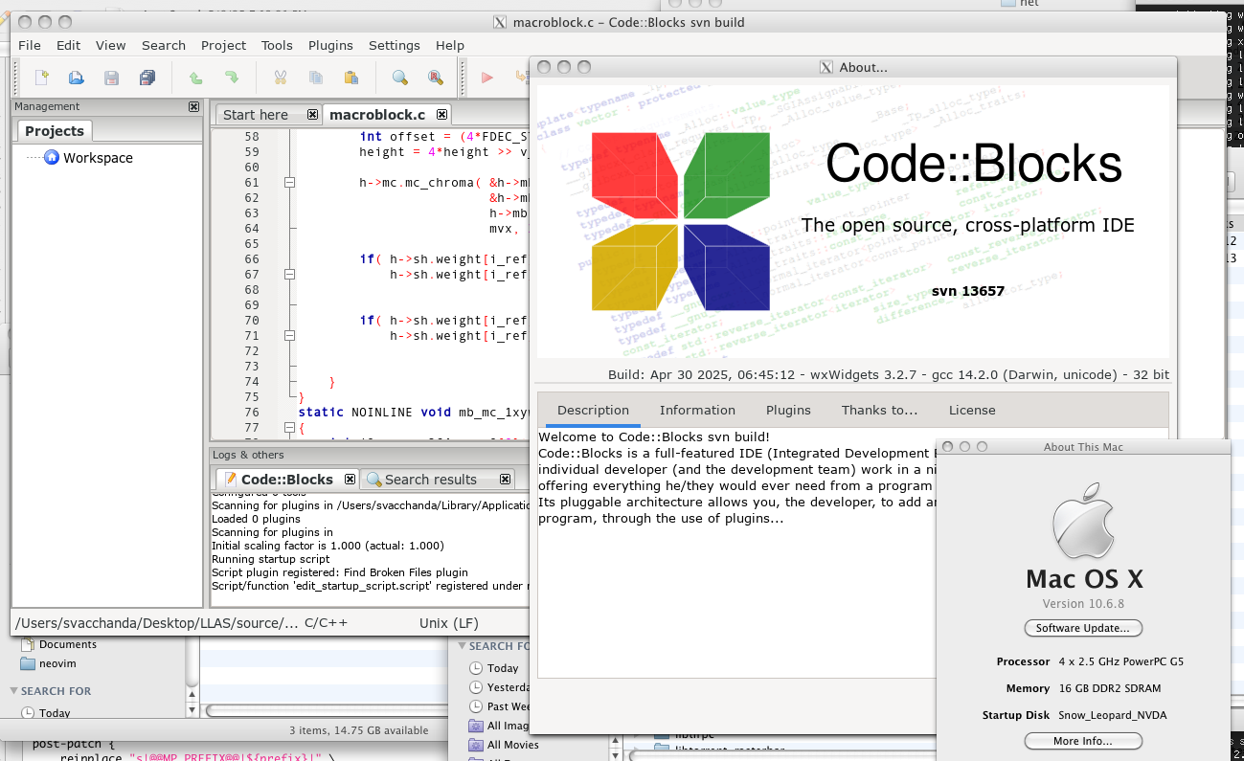Click the file path in the status bar
This screenshot has height=761, width=1244.
coord(158,623)
